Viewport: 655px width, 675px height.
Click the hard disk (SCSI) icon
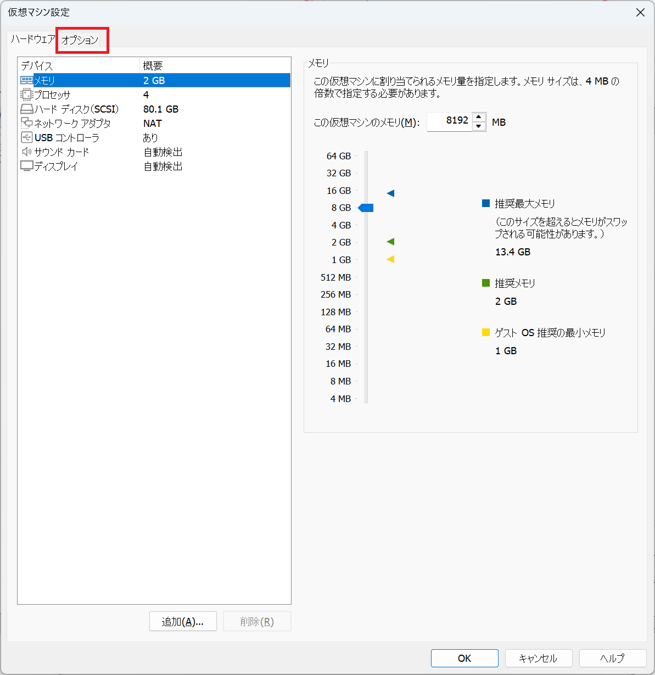(26, 109)
